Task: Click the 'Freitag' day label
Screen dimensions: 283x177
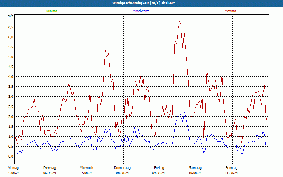Action: pos(159,168)
